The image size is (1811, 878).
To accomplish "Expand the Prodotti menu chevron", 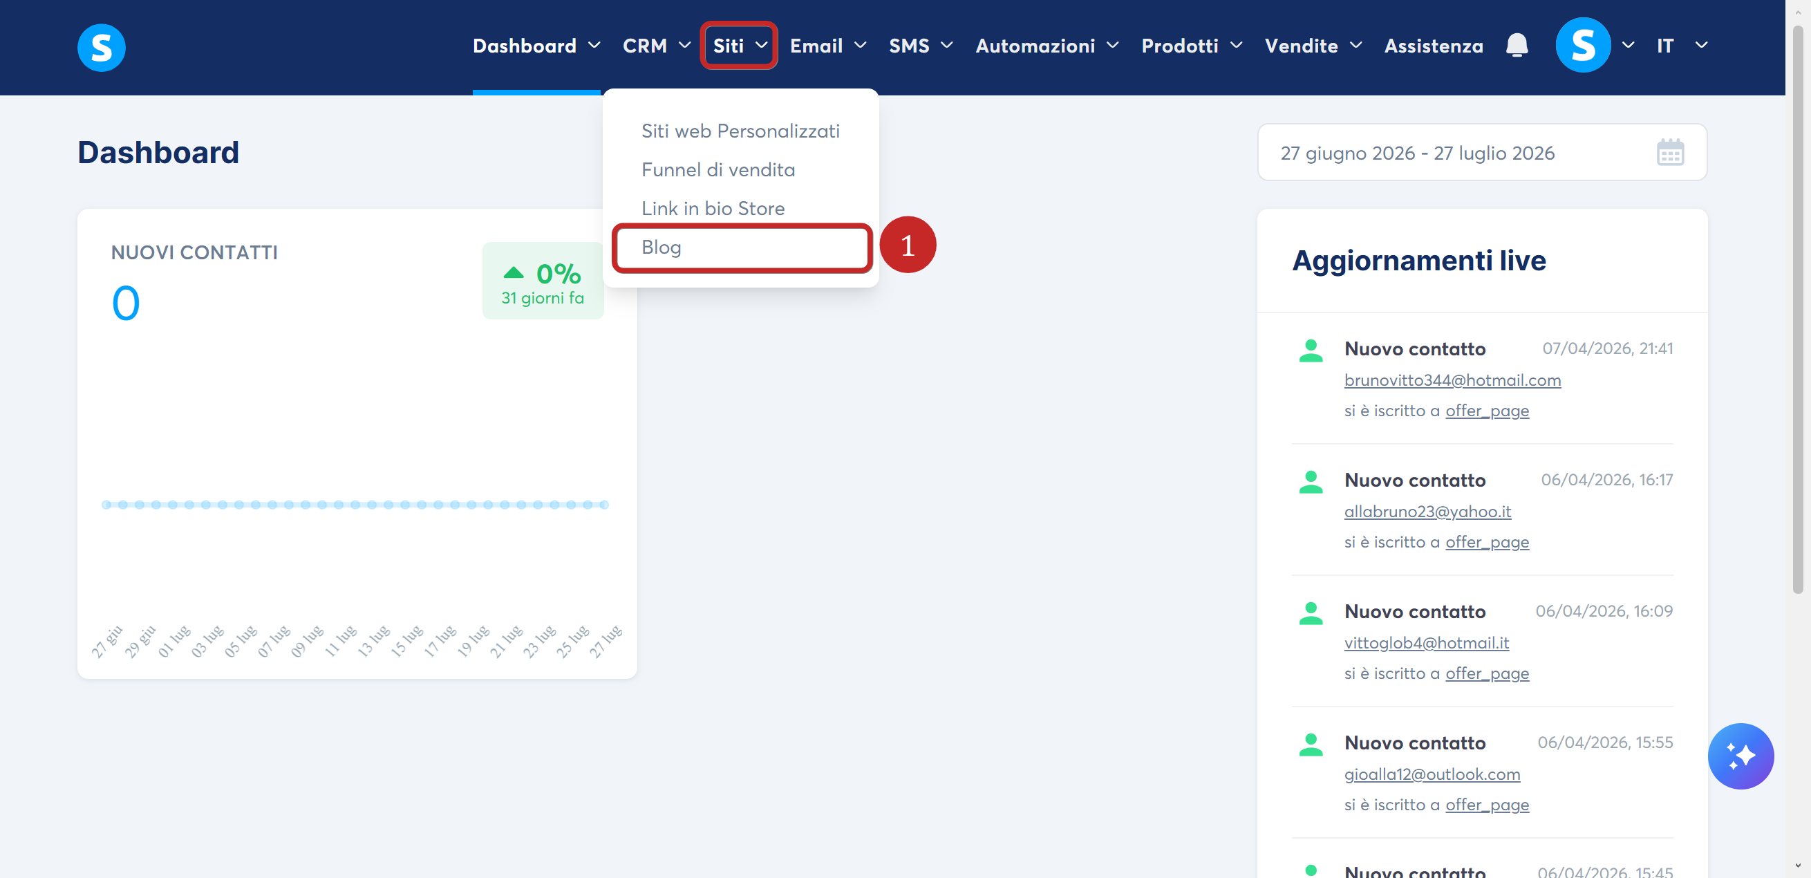I will point(1236,46).
